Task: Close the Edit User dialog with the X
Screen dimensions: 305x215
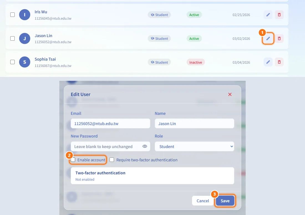Action: pyautogui.click(x=230, y=94)
